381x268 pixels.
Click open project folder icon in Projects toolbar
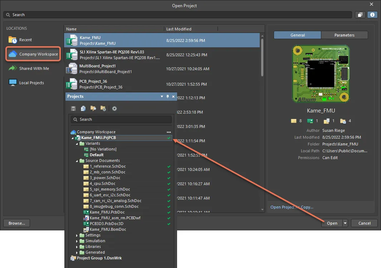coord(93,109)
